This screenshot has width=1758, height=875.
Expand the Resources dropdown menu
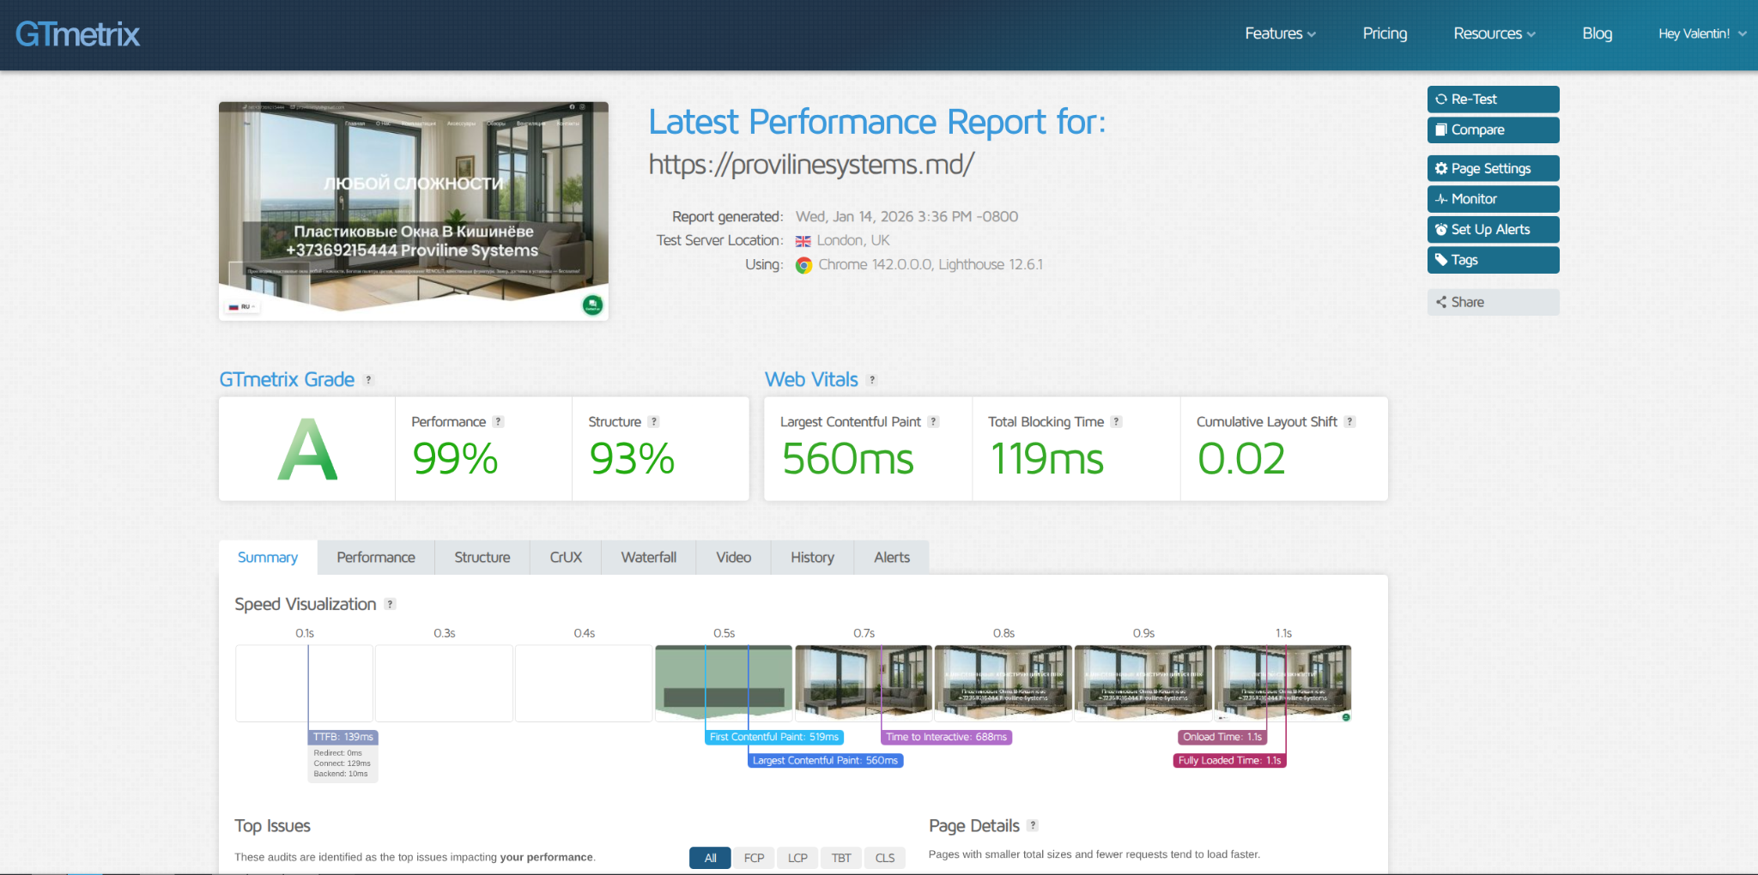1494,33
